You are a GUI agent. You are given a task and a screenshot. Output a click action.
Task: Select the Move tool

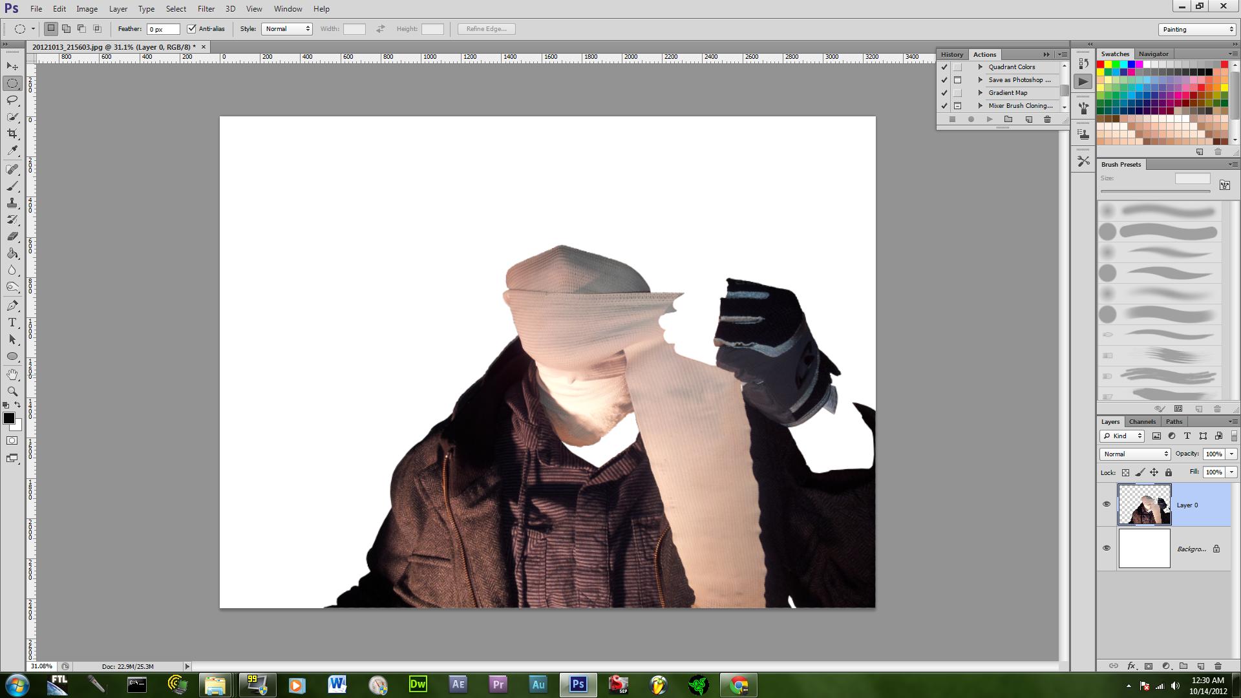click(12, 66)
